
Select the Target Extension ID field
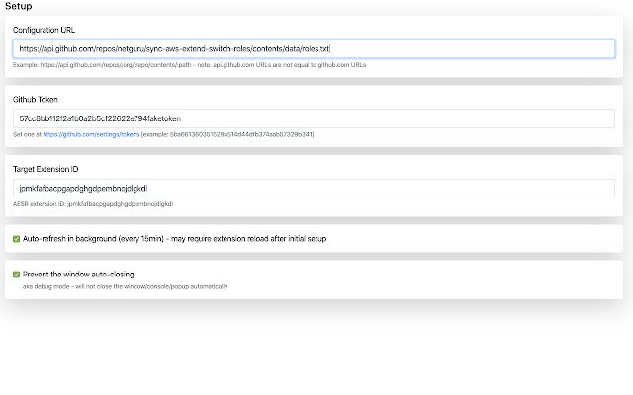coord(314,189)
